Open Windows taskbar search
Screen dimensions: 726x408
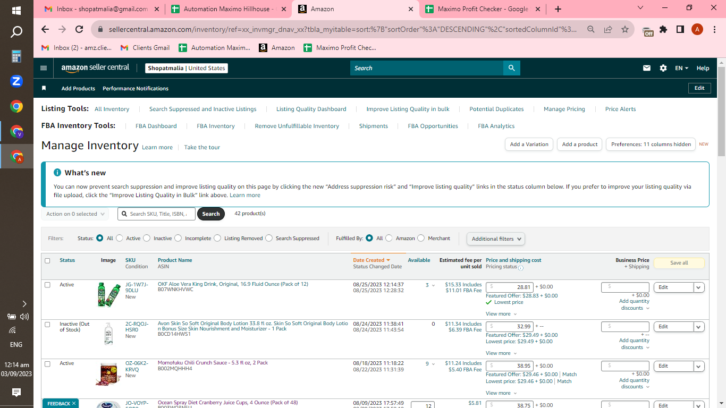pyautogui.click(x=16, y=32)
